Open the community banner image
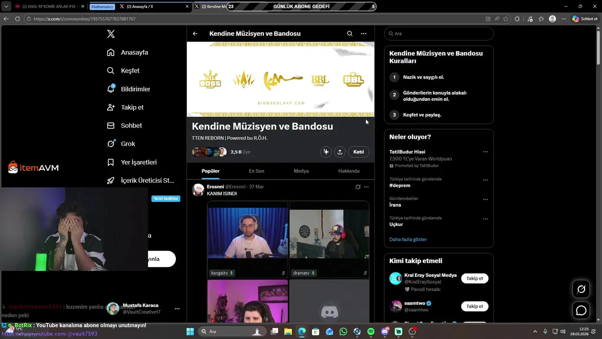602x339 pixels. 281,79
